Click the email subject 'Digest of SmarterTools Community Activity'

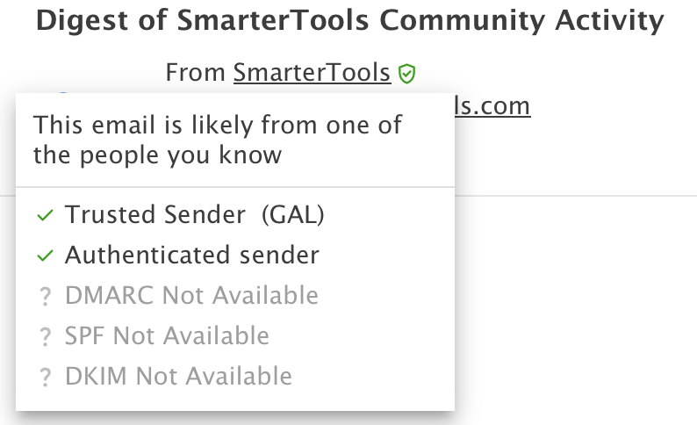tap(350, 22)
